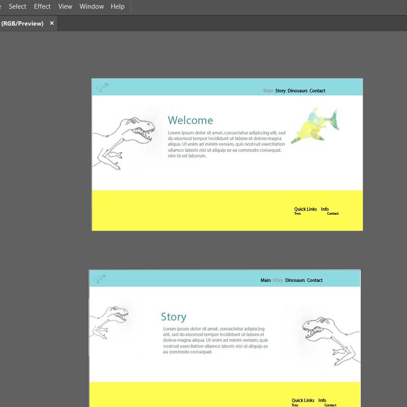Screen dimensions: 407x407
Task: Select the right-side T-rex sketch on Story page
Action: pyautogui.click(x=331, y=338)
